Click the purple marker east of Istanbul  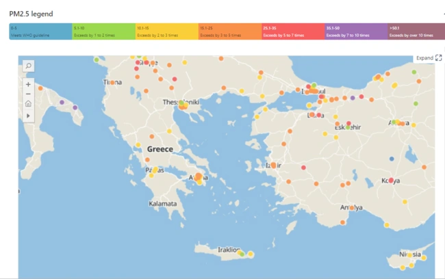[353, 98]
